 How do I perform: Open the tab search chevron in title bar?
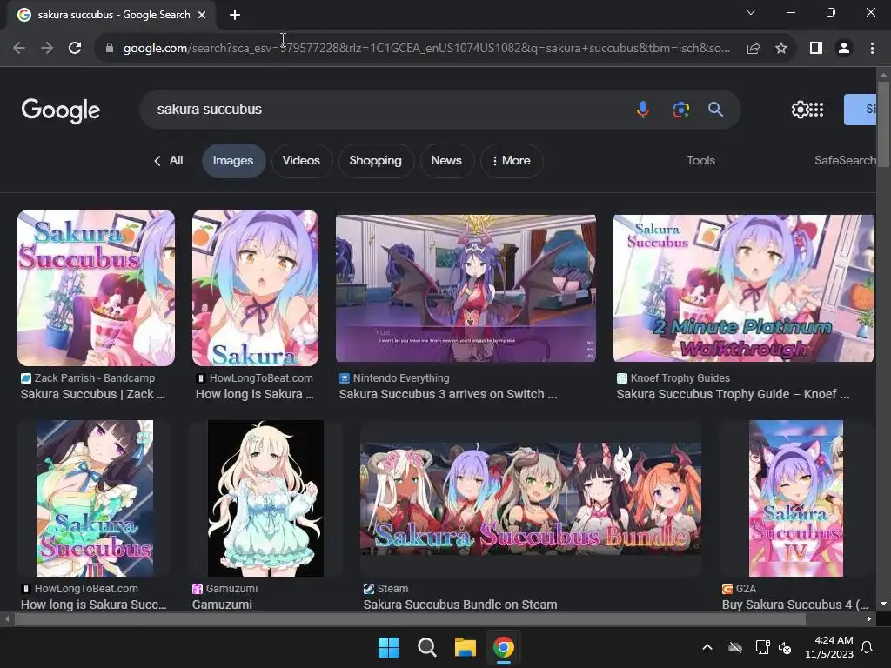[x=751, y=12]
